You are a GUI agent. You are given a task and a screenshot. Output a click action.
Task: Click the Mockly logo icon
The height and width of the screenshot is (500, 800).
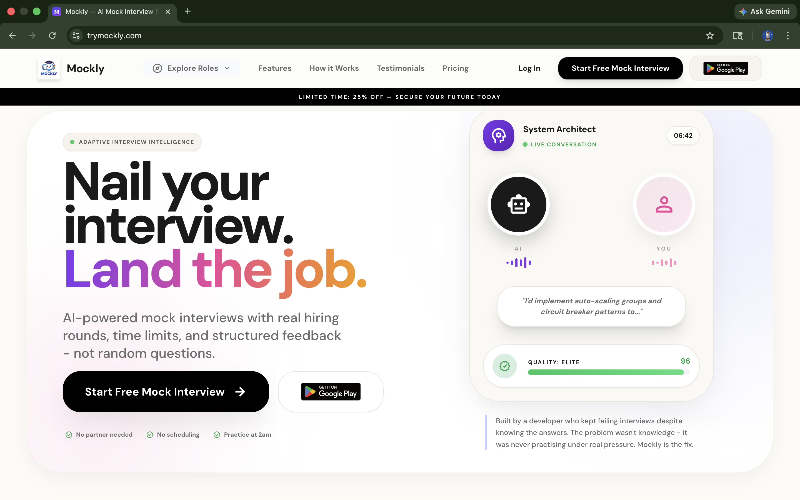point(49,68)
